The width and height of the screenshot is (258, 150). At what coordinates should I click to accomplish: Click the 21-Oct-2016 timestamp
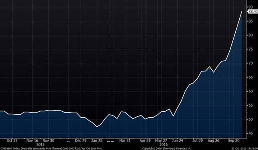pyautogui.click(x=244, y=148)
